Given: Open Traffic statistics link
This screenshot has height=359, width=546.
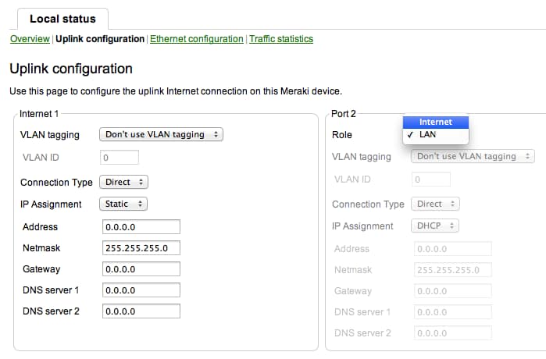Looking at the screenshot, I should pyautogui.click(x=281, y=39).
